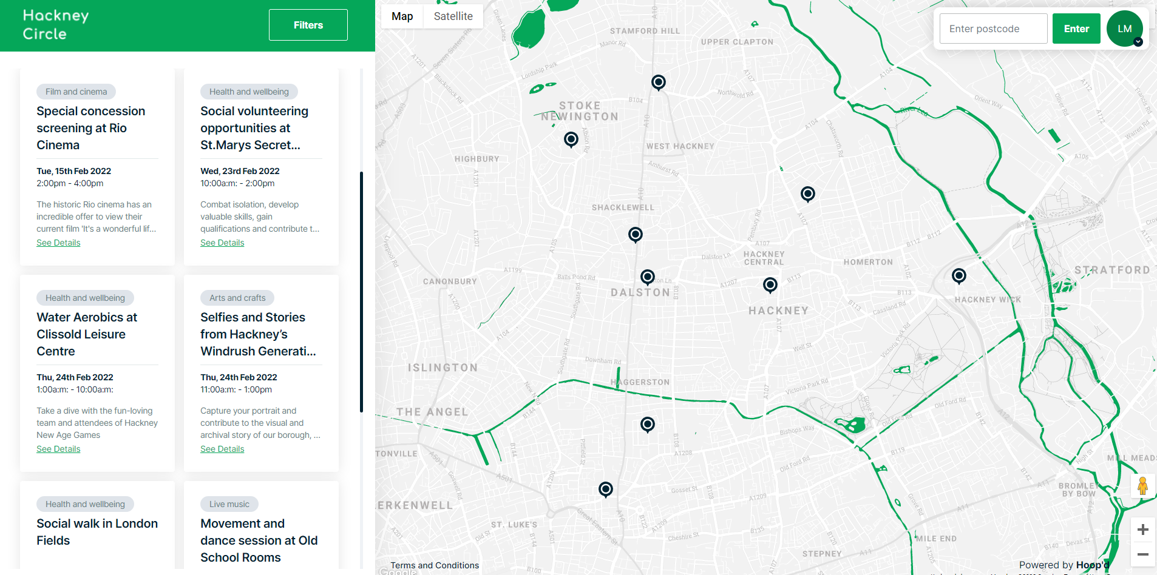Click the map pin near Stamford Hill
Image resolution: width=1157 pixels, height=575 pixels.
659,82
